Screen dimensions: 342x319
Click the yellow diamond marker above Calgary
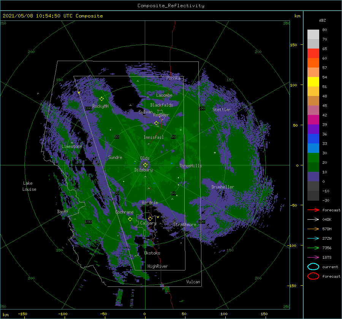(x=150, y=218)
